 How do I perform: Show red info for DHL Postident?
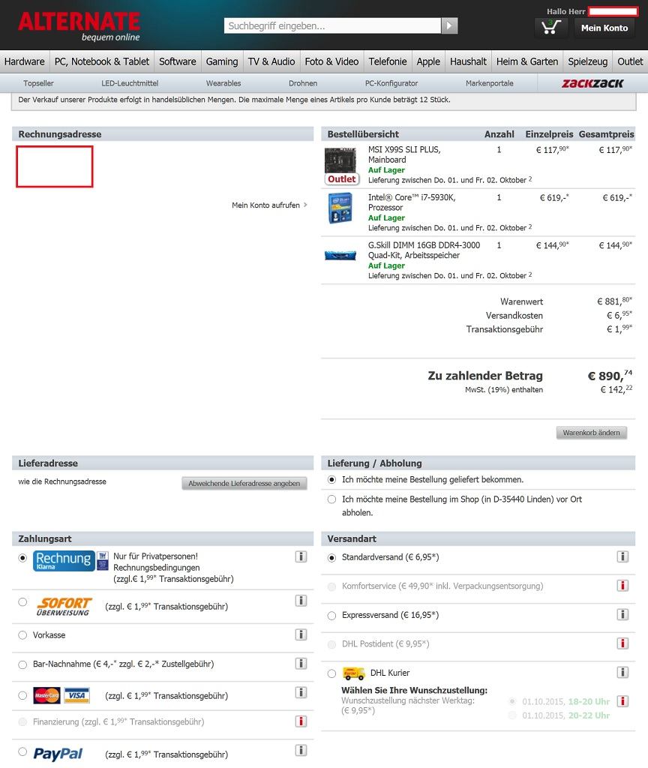click(622, 643)
